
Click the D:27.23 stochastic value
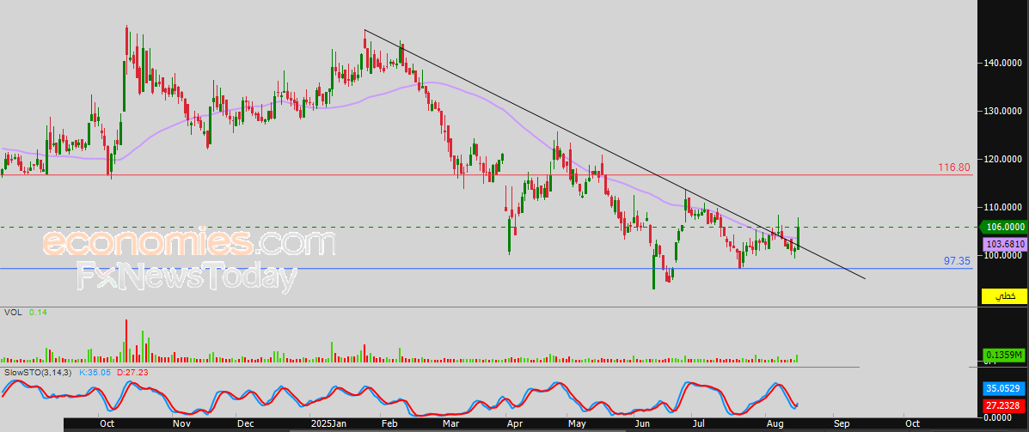(132, 373)
